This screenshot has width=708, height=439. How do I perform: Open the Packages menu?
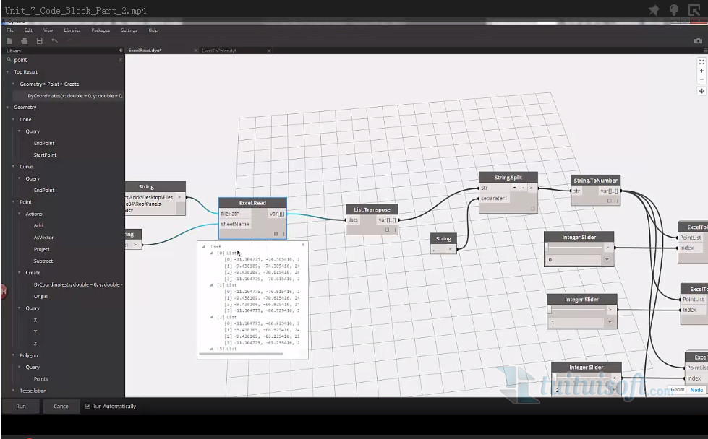(x=101, y=30)
